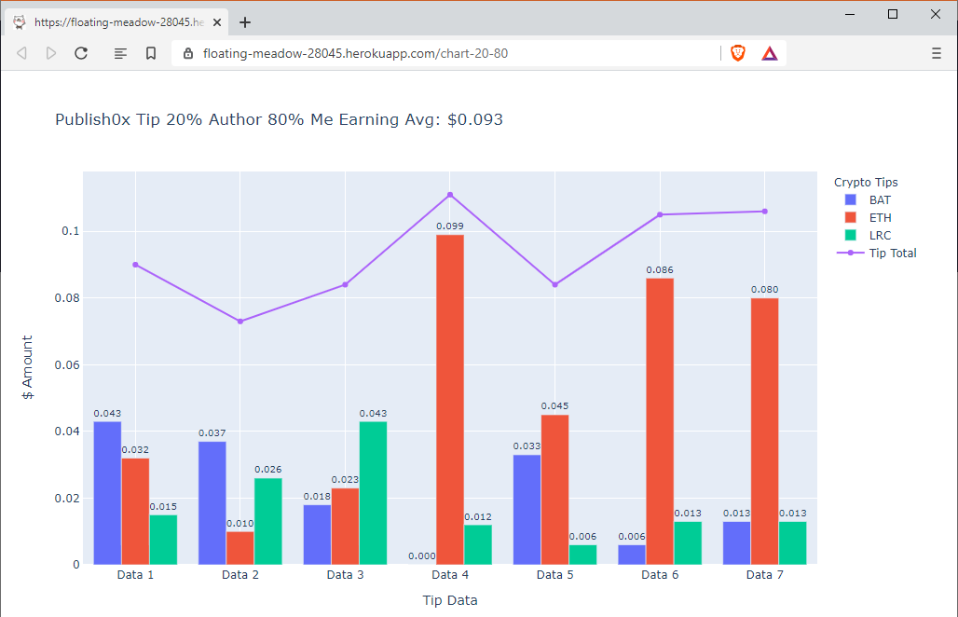Go forward using the forward arrow
Viewport: 958px width, 617px height.
pyautogui.click(x=51, y=53)
